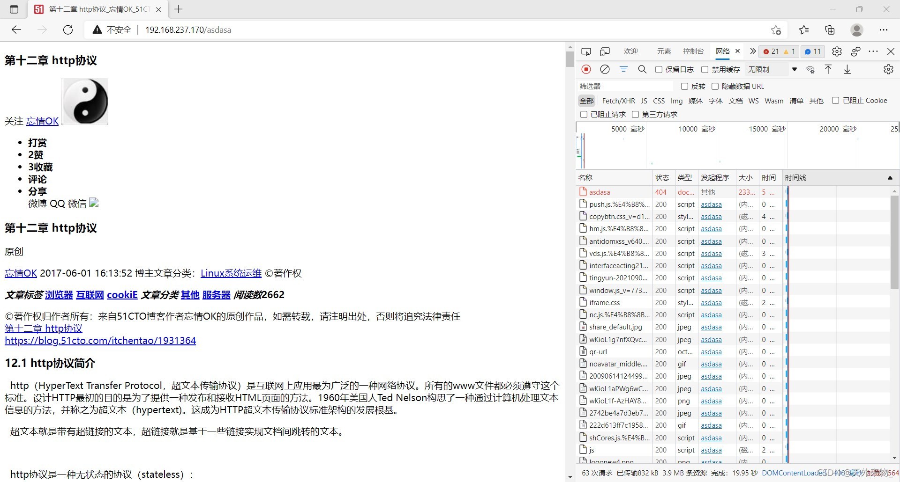Open network search magnifier

[642, 69]
